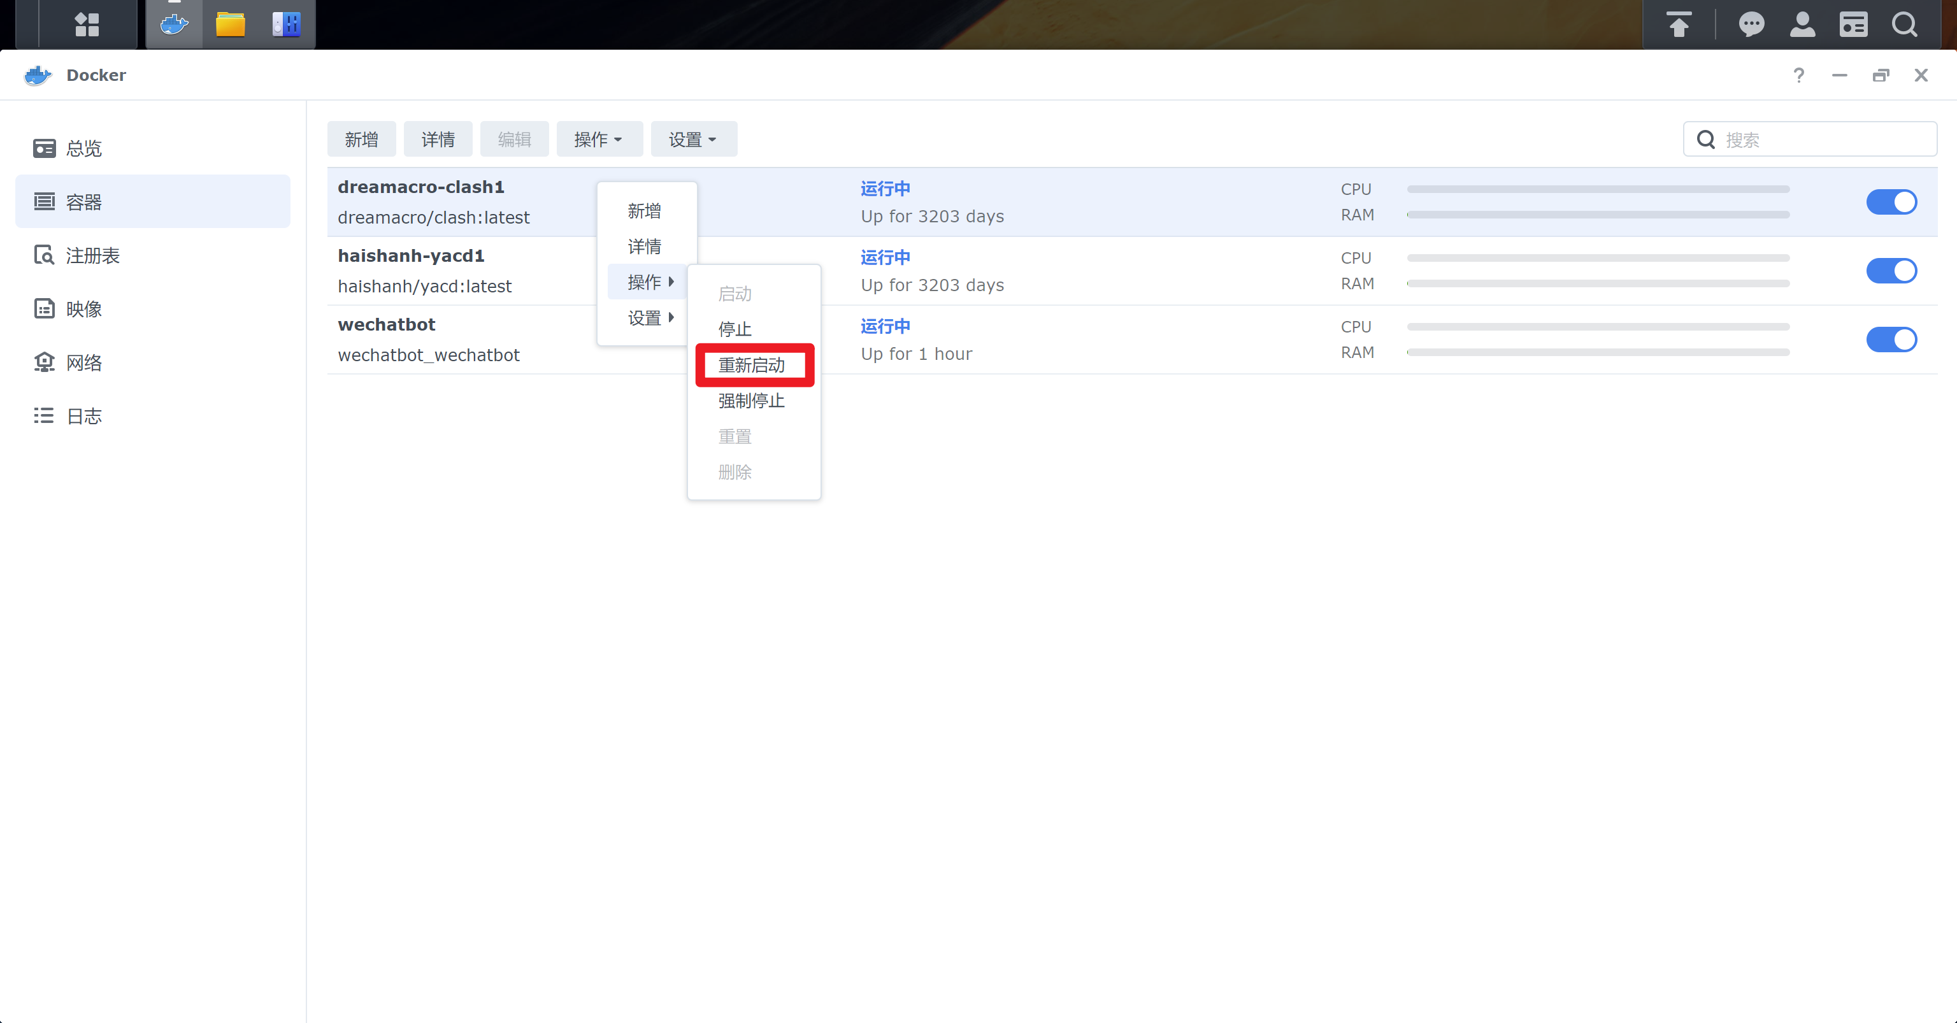
Task: Click 运行中 status of dreamacro-clash1
Action: [885, 189]
